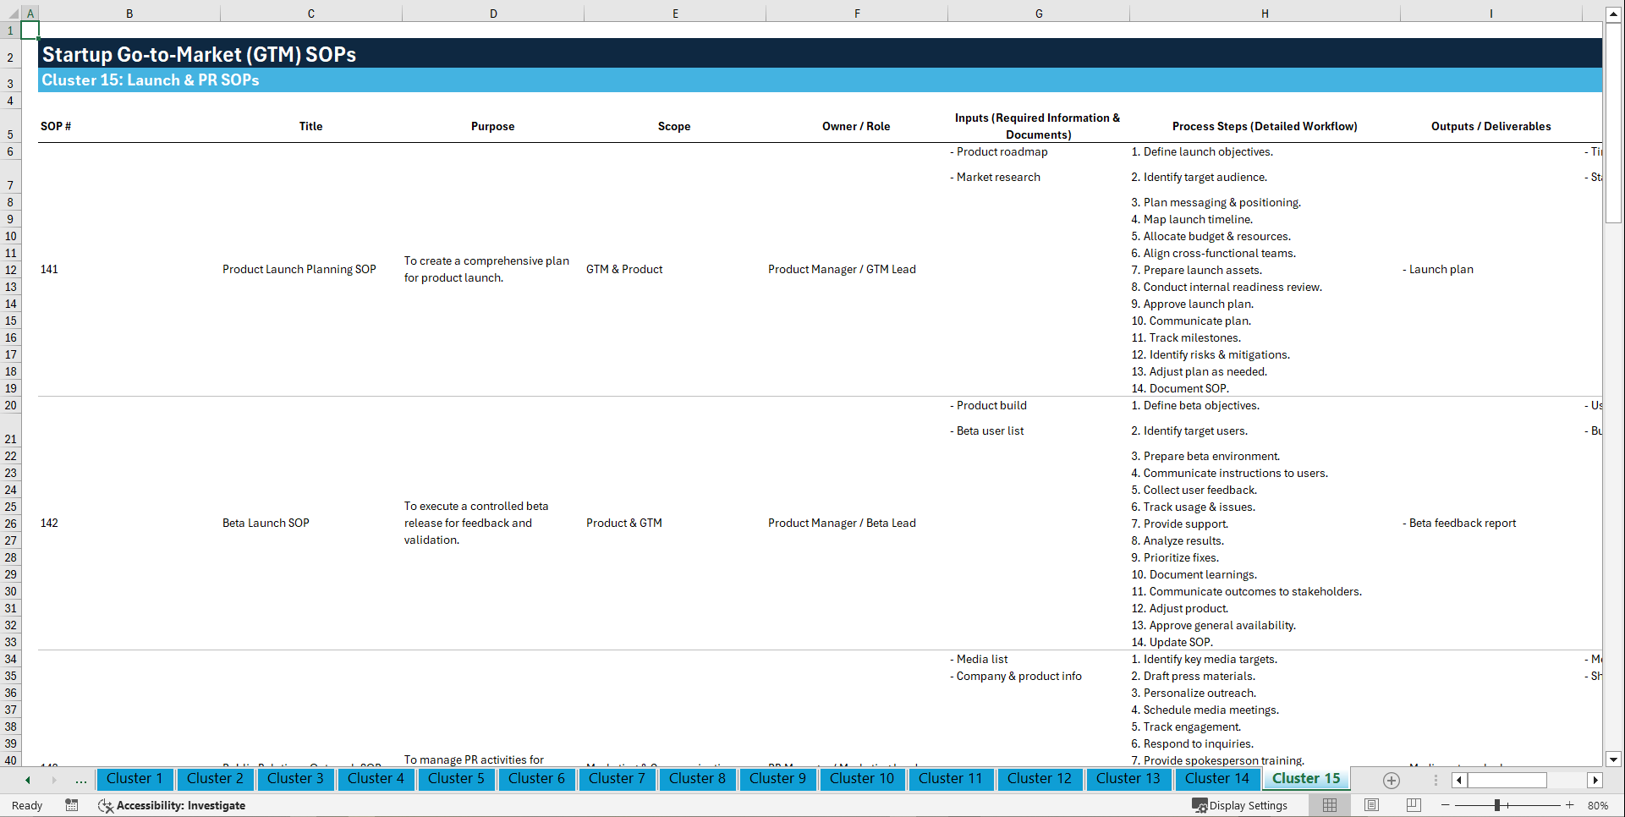The image size is (1625, 817).
Task: Click the 80% zoom level to open Zoom dialog
Action: (1598, 805)
